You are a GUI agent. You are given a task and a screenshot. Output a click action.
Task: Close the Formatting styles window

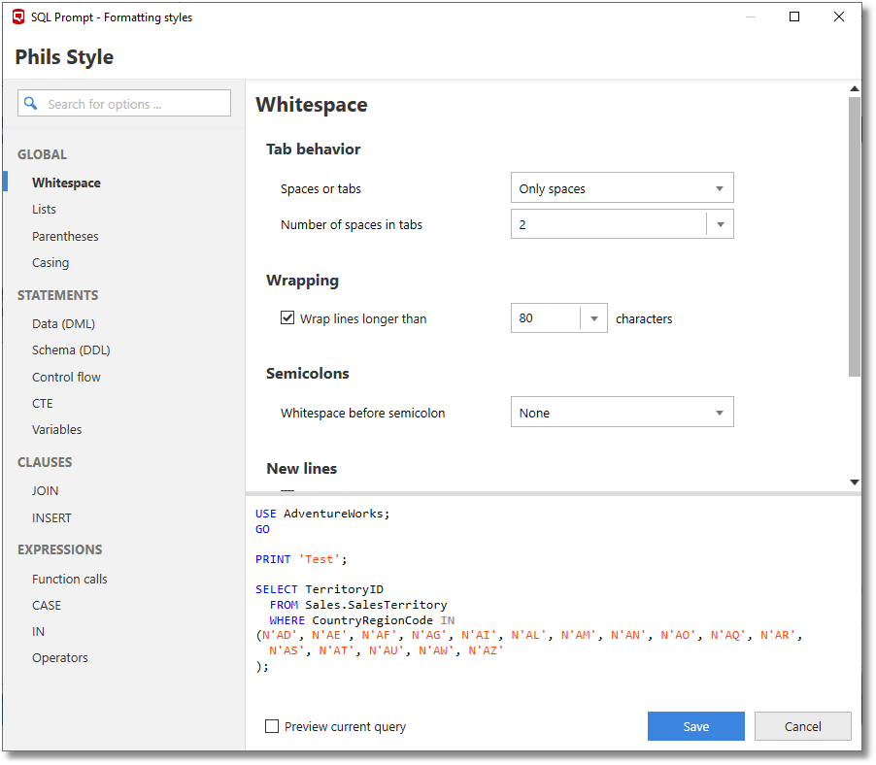838,17
